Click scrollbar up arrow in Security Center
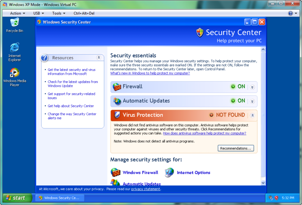302x205 pixels. coord(263,50)
